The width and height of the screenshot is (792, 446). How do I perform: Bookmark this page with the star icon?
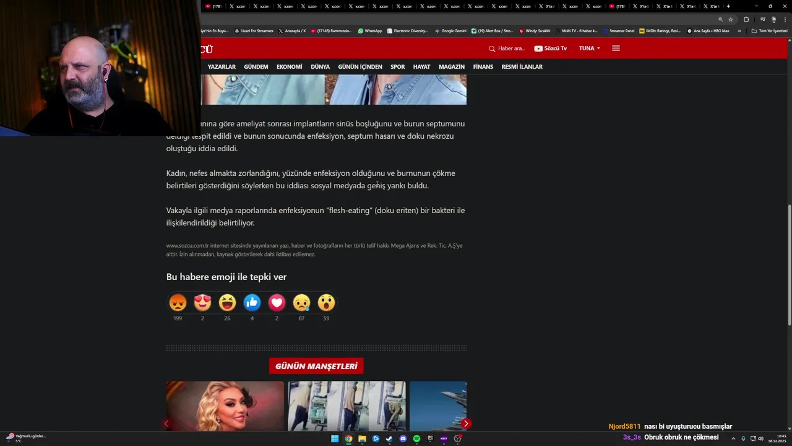point(731,19)
